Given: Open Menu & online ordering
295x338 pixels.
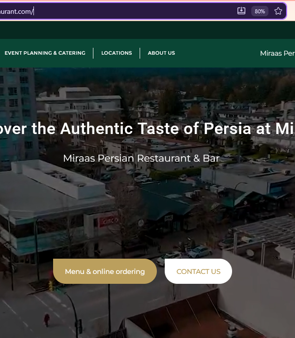Looking at the screenshot, I should coord(105,271).
